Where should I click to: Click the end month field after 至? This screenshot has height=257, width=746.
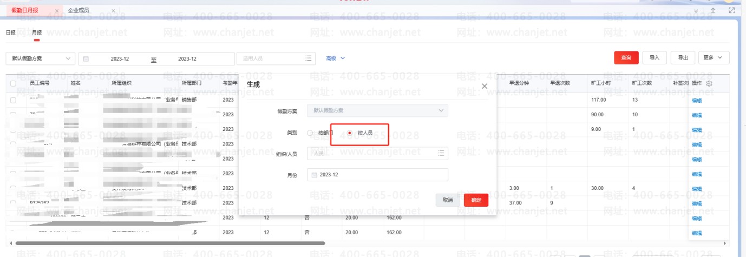pos(187,58)
